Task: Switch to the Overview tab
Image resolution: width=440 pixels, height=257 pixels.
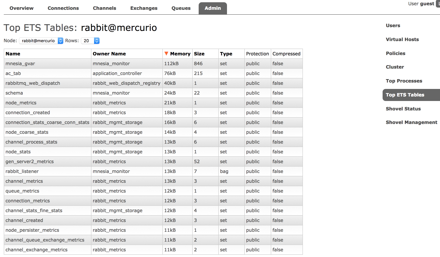Action: tap(21, 8)
